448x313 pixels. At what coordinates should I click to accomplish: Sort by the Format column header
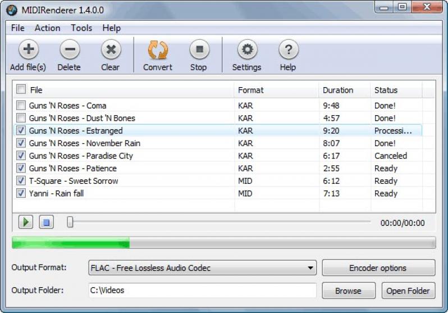click(276, 90)
